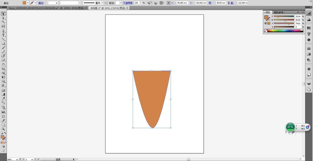Show the Gradient panel from dock
This screenshot has width=313, height=161.
coord(309,54)
